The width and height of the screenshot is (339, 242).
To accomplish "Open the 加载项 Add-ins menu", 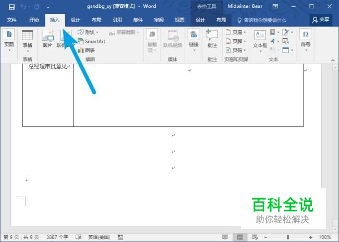I will tap(152, 41).
